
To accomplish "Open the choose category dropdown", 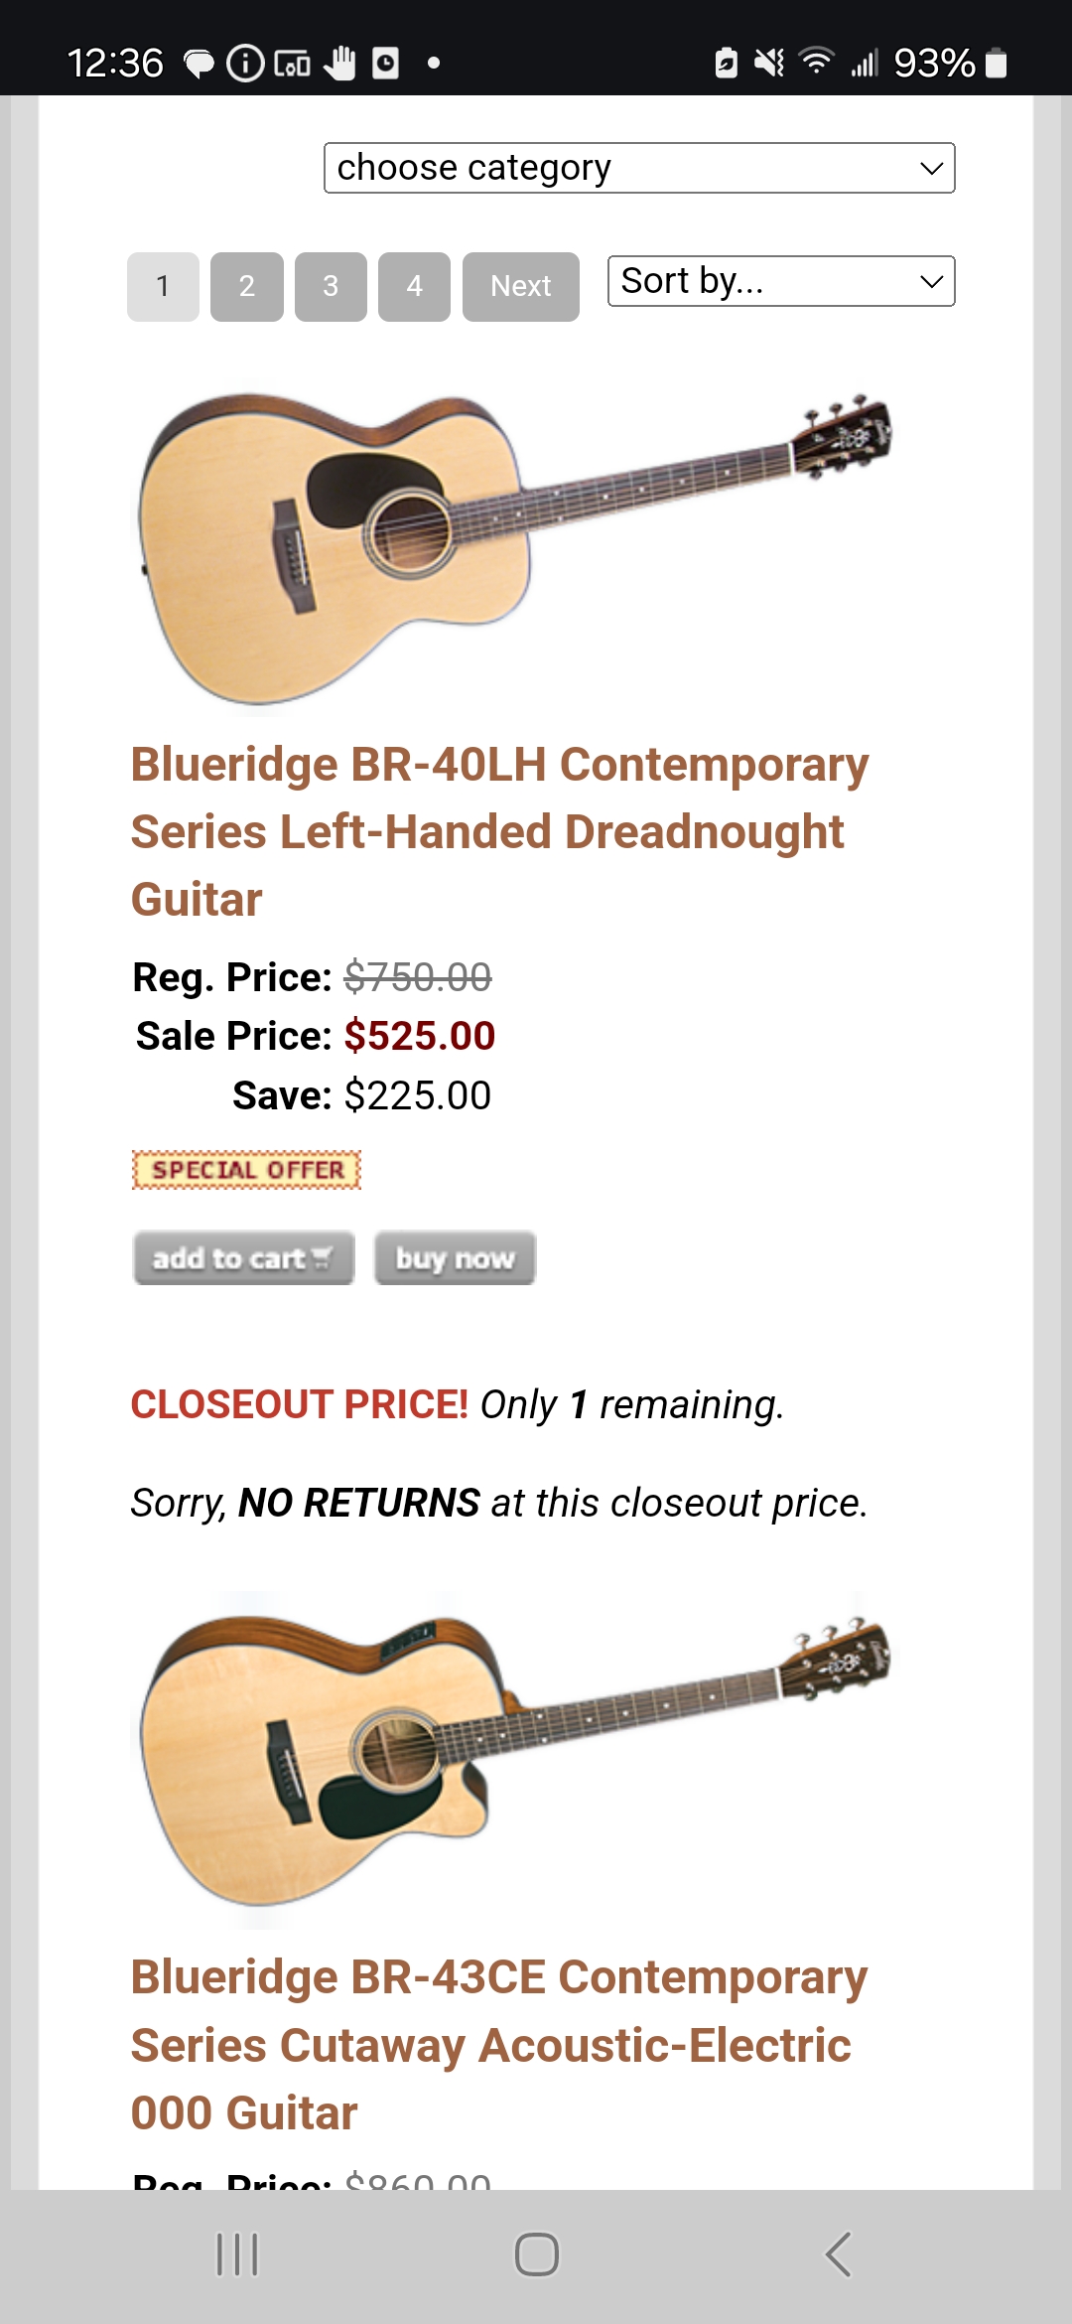I will 639,168.
